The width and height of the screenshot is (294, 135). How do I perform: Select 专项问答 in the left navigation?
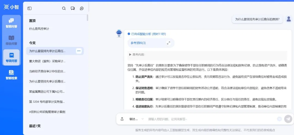click(11, 57)
